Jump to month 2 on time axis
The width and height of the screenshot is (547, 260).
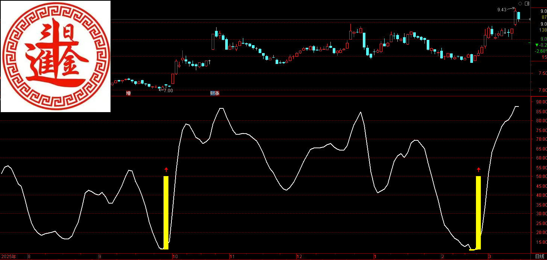pyautogui.click(x=442, y=257)
